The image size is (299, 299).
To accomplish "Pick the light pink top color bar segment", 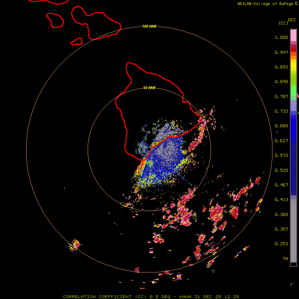I will [293, 35].
